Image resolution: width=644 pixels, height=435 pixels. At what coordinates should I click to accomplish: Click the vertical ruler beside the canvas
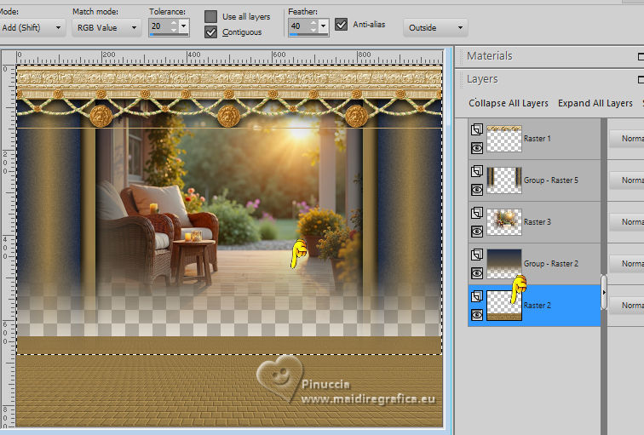[x=8, y=246]
